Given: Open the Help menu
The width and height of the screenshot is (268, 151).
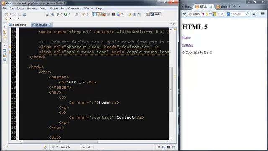Looking at the screenshot, I should click(x=99, y=8).
